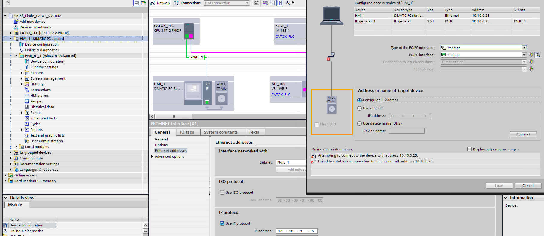Open the System constants tab

coord(221,132)
